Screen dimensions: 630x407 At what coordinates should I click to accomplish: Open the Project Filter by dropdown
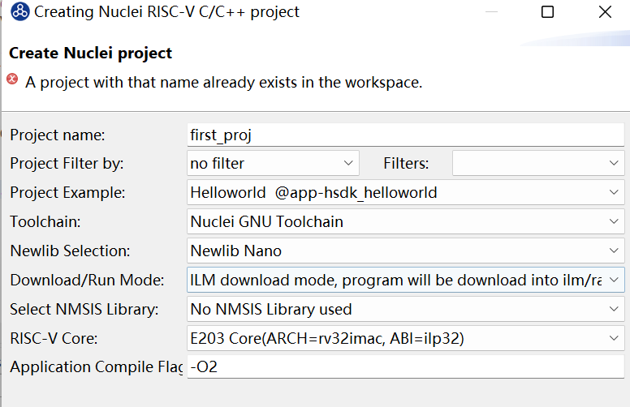pos(273,163)
